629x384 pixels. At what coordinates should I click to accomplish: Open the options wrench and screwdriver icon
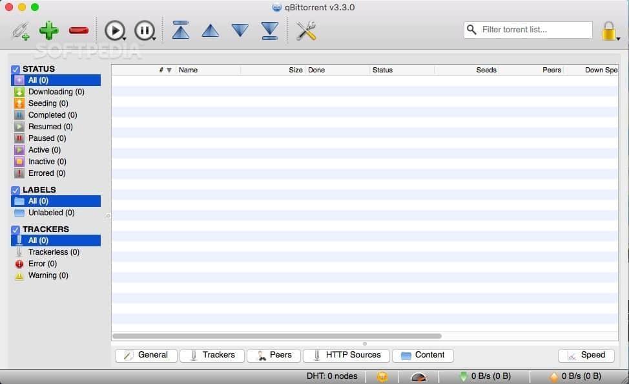[x=306, y=30]
